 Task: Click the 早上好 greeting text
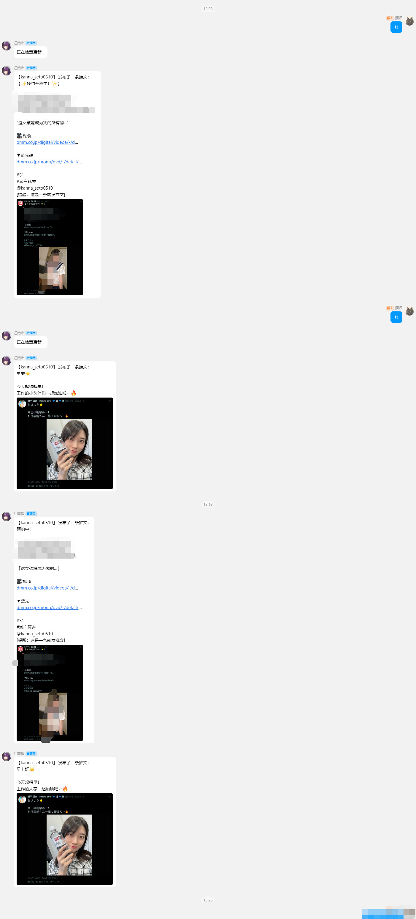[x=25, y=769]
